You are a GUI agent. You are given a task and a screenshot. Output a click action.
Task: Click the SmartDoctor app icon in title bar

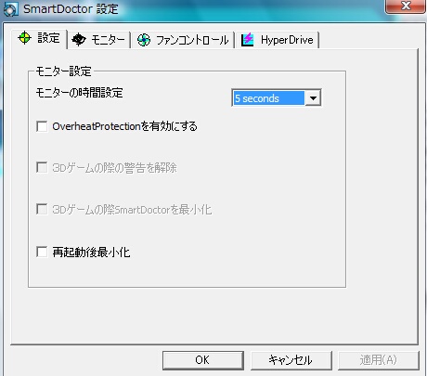[x=11, y=9]
